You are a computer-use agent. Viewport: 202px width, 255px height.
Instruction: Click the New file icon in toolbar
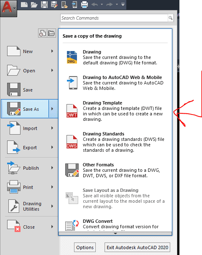point(24,5)
